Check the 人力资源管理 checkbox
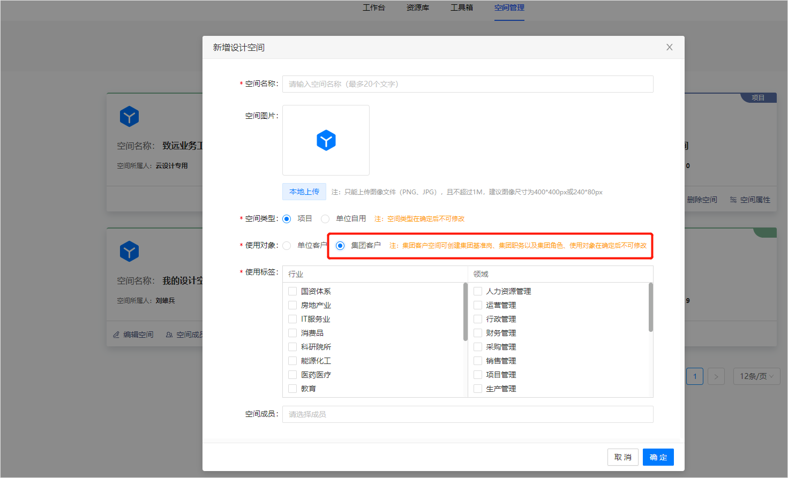The image size is (788, 478). pyautogui.click(x=478, y=291)
